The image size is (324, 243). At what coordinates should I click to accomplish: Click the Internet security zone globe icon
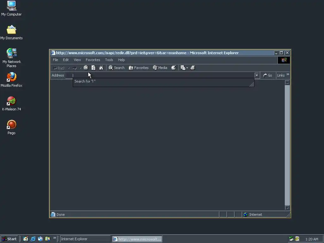click(246, 215)
